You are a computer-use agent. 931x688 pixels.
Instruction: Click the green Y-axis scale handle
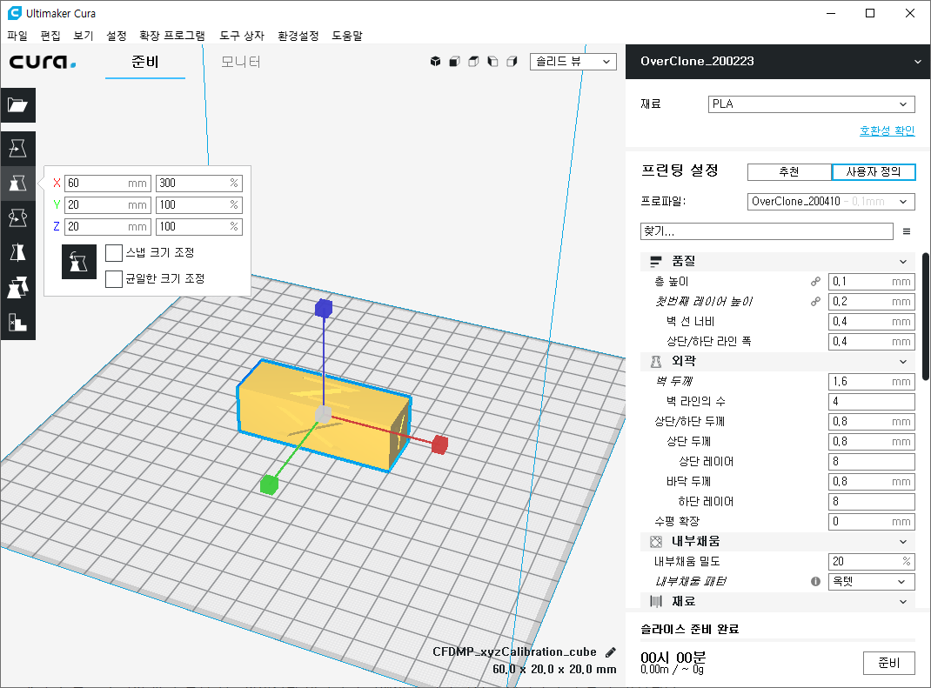pos(269,484)
